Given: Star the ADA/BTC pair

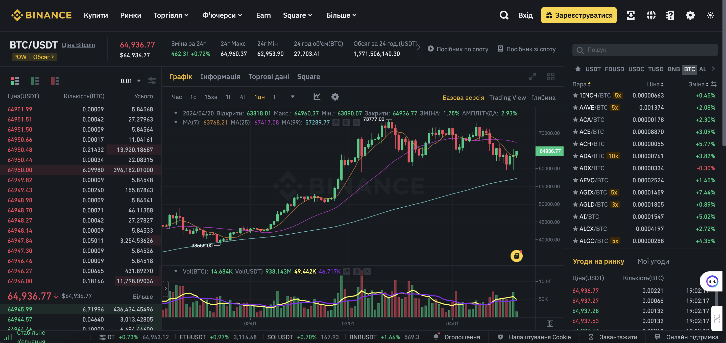Looking at the screenshot, I should (x=575, y=156).
